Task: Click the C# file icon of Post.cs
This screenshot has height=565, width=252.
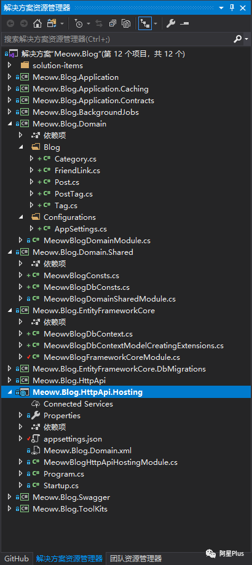Action: point(47,182)
